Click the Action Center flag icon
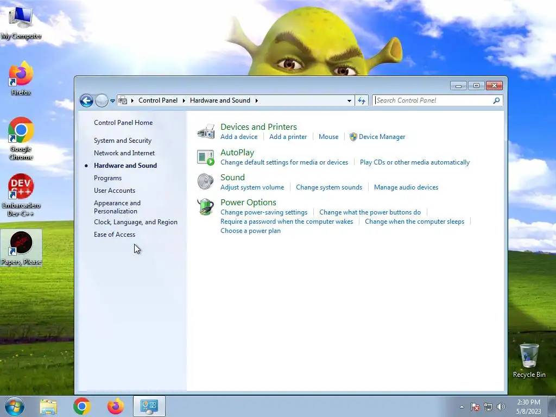 pos(475,407)
